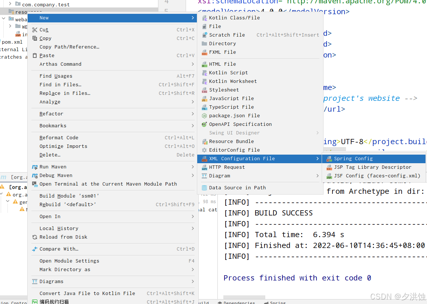Click the Reload from Disk icon

[35, 237]
